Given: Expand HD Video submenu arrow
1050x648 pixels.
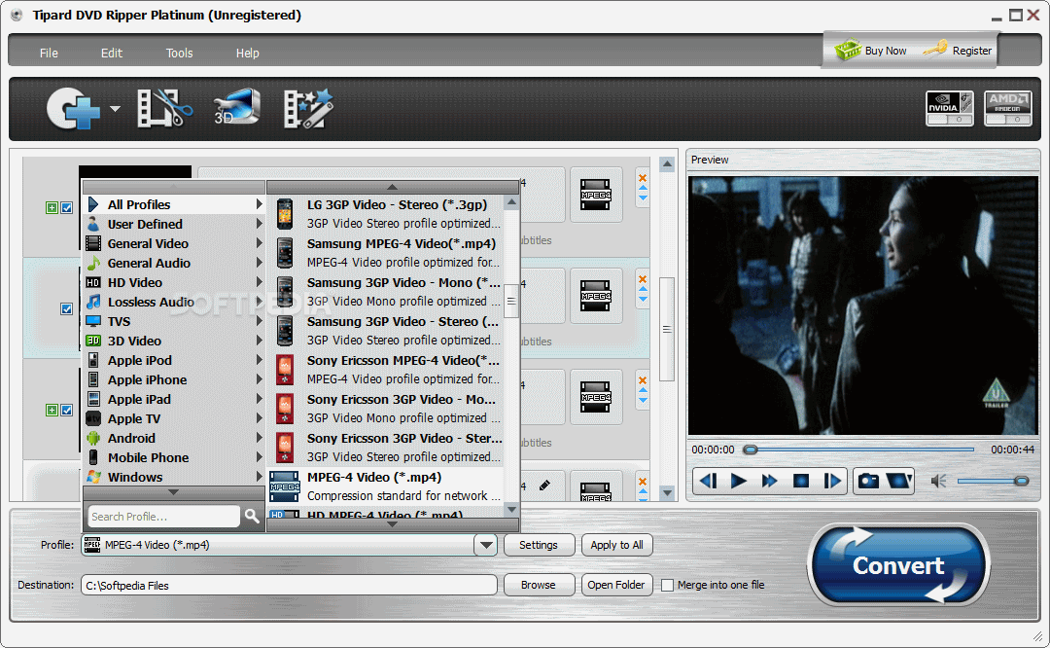Looking at the screenshot, I should (x=260, y=282).
